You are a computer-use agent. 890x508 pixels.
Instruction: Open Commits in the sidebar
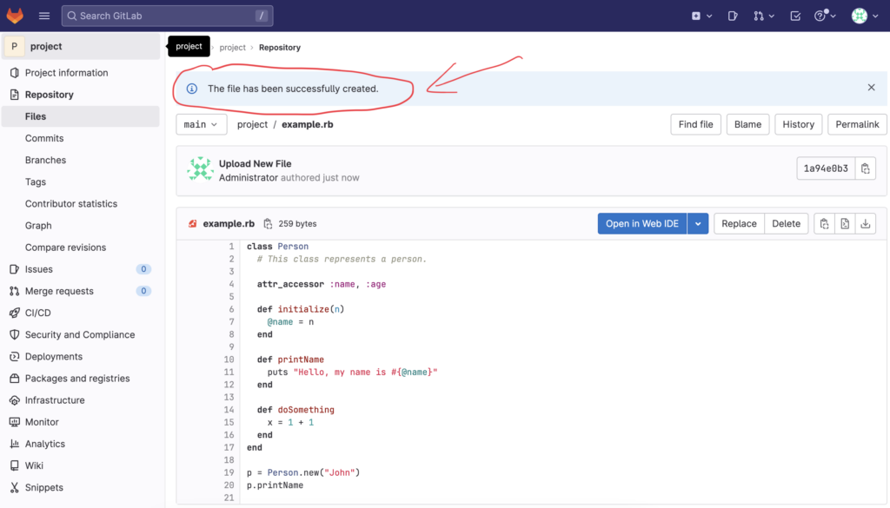click(44, 138)
